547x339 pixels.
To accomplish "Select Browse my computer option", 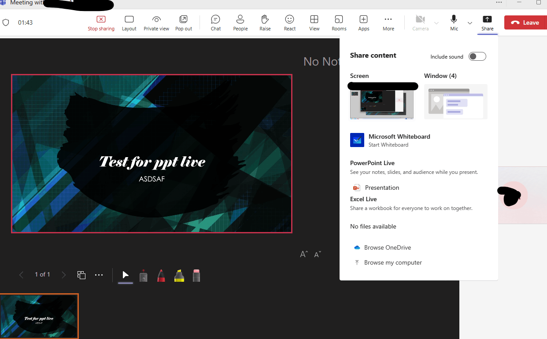I will click(392, 262).
